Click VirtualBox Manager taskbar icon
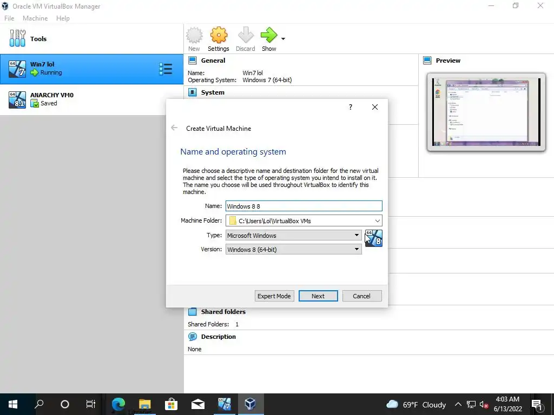The width and height of the screenshot is (554, 415). pos(250,404)
